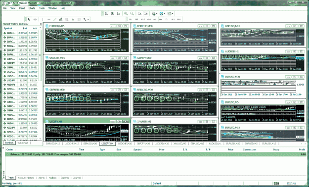The image size is (309, 187).
Task: Select the USDJPY row in Market Watch
Action: (21, 80)
